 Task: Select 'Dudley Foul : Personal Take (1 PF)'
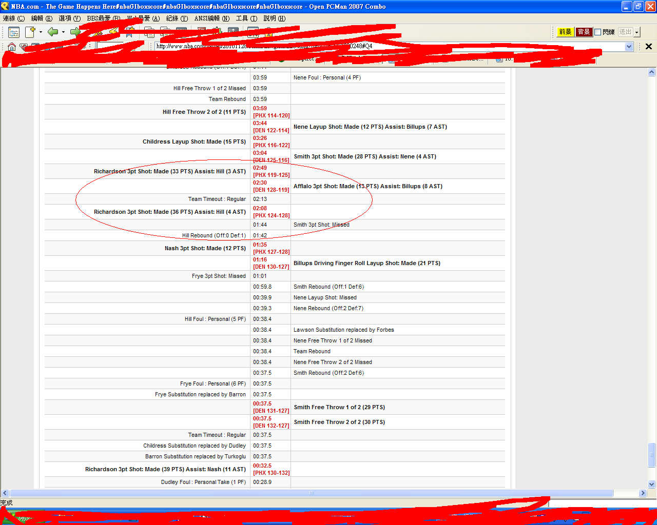pos(203,482)
